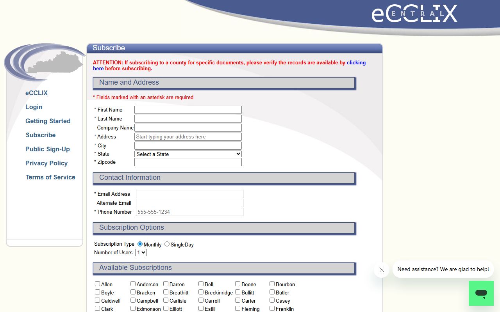Click the 'Need assistance?' chat message
Image resolution: width=500 pixels, height=312 pixels.
click(x=443, y=269)
